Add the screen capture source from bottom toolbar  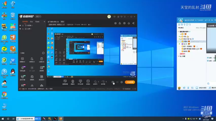pos(65,82)
